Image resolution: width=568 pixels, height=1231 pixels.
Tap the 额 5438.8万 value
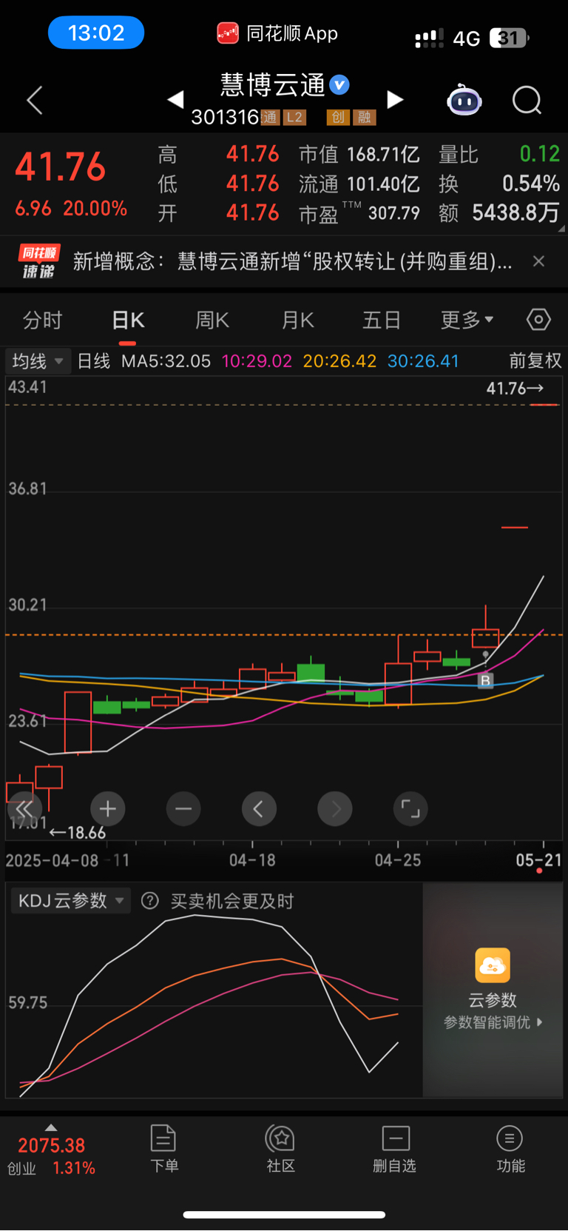pos(515,213)
